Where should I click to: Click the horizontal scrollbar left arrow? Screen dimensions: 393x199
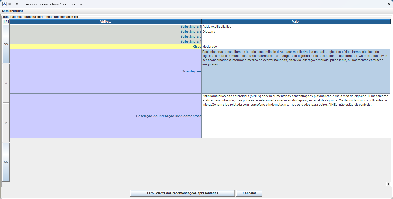12,184
